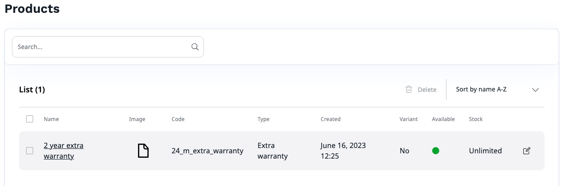564x190 pixels.
Task: Click the file placeholder image icon
Action: pyautogui.click(x=143, y=151)
